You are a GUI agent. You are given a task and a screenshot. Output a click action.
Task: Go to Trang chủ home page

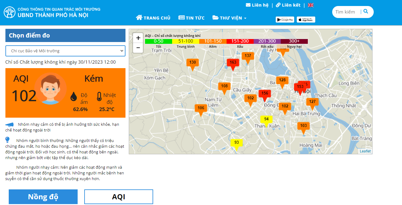(153, 18)
